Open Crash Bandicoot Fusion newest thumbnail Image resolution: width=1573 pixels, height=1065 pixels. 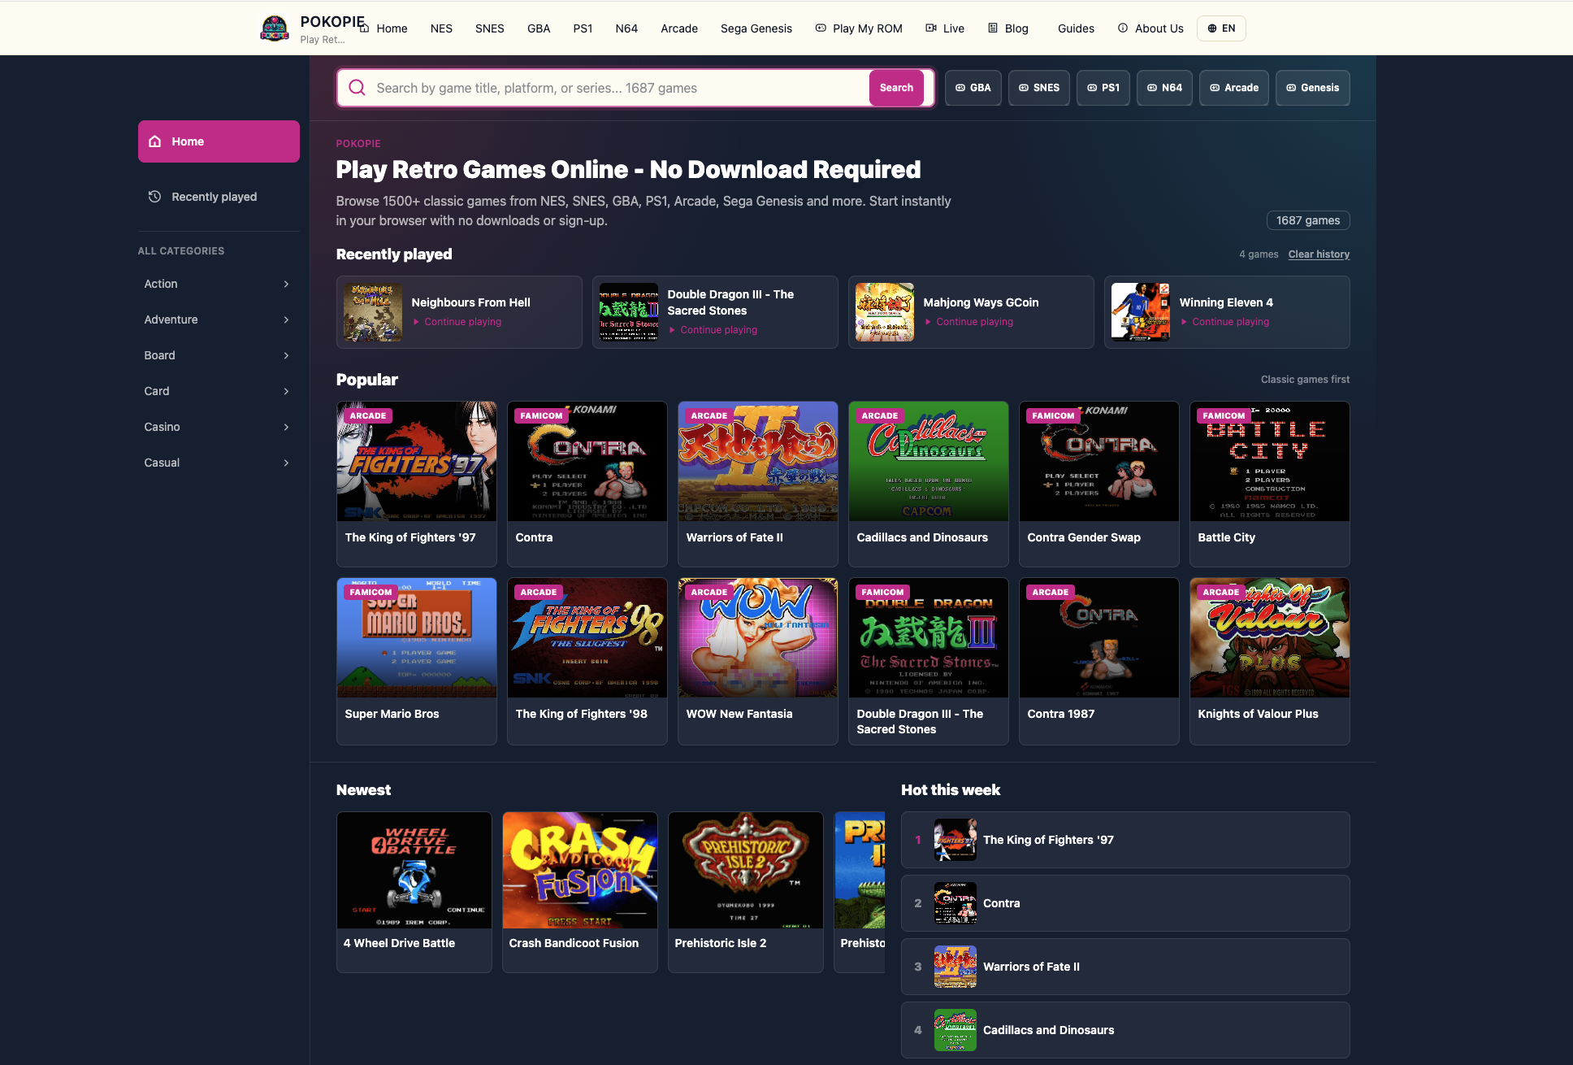pyautogui.click(x=579, y=870)
